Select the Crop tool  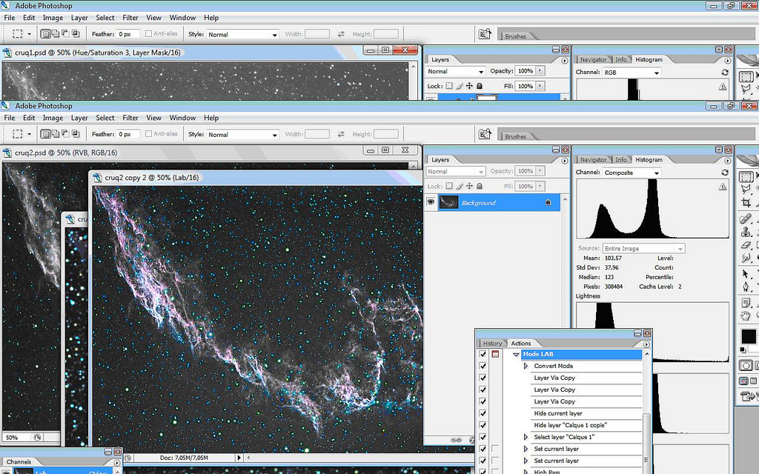[746, 203]
